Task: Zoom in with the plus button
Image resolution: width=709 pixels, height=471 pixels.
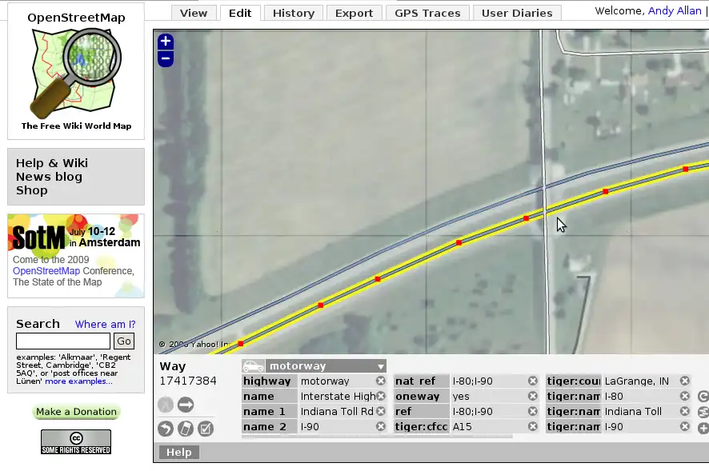Action: tap(166, 42)
